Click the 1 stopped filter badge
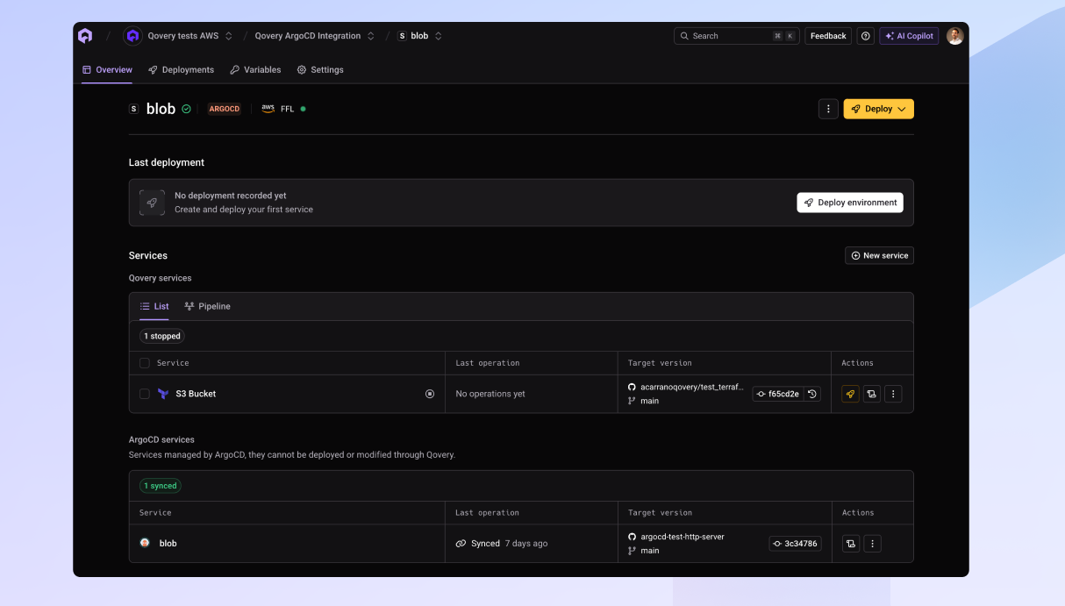Image resolution: width=1065 pixels, height=606 pixels. point(162,336)
